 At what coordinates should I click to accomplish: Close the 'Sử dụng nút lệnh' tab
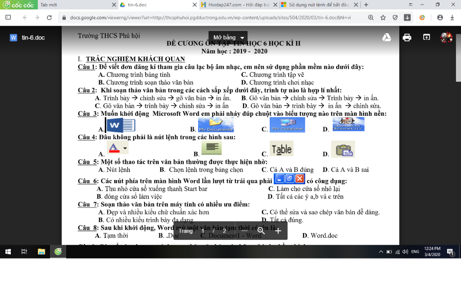pos(356,4)
